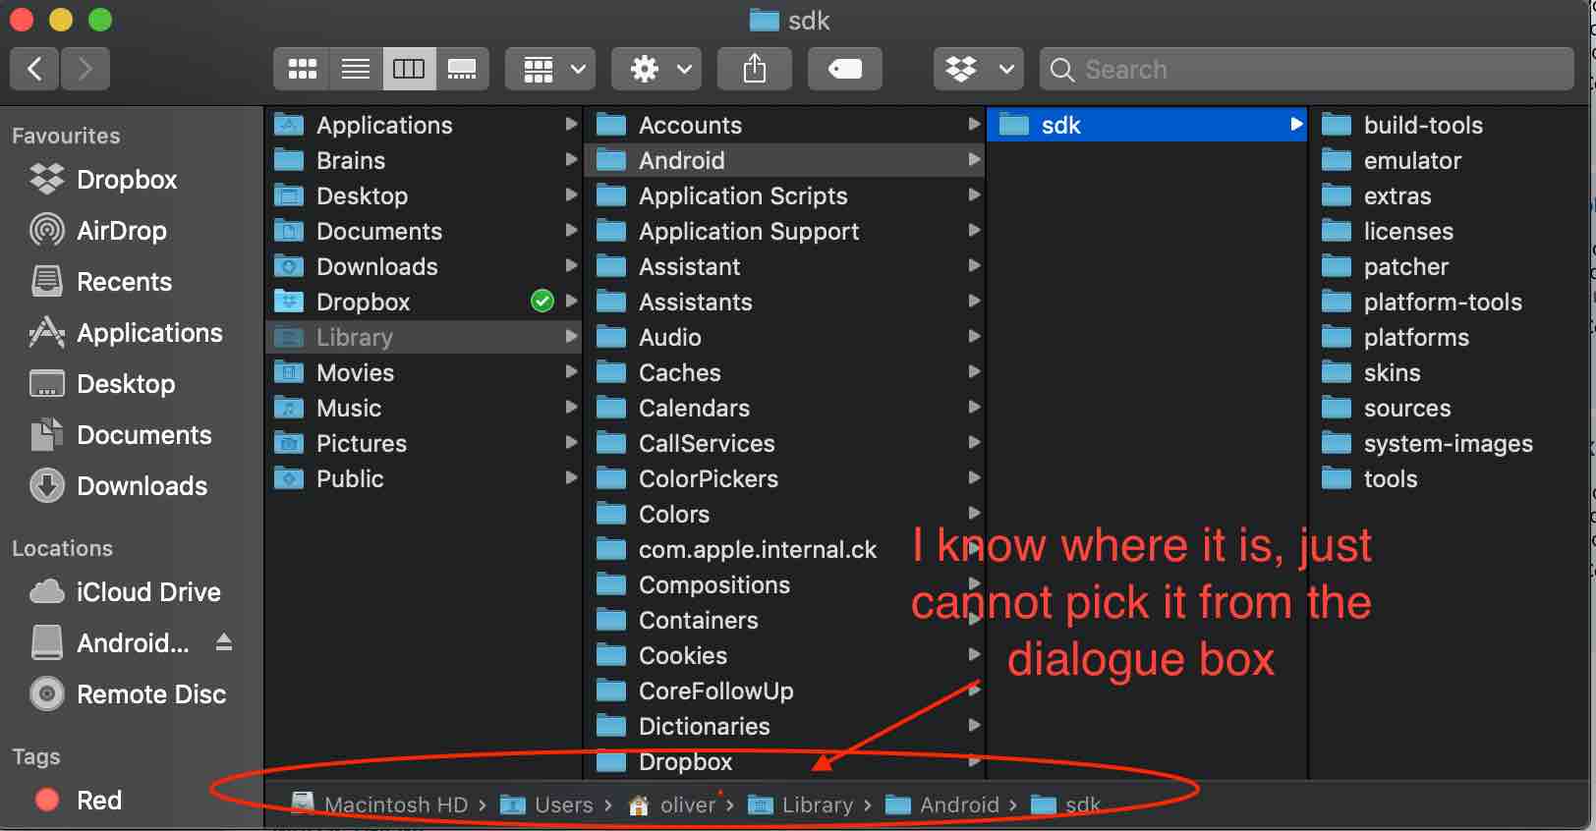The width and height of the screenshot is (1596, 831).
Task: Switch to icon view
Action: pos(302,70)
